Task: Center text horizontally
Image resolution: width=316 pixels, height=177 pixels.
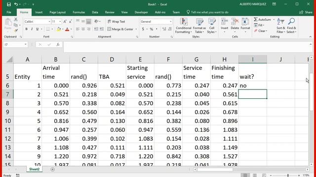Action: click(83, 29)
